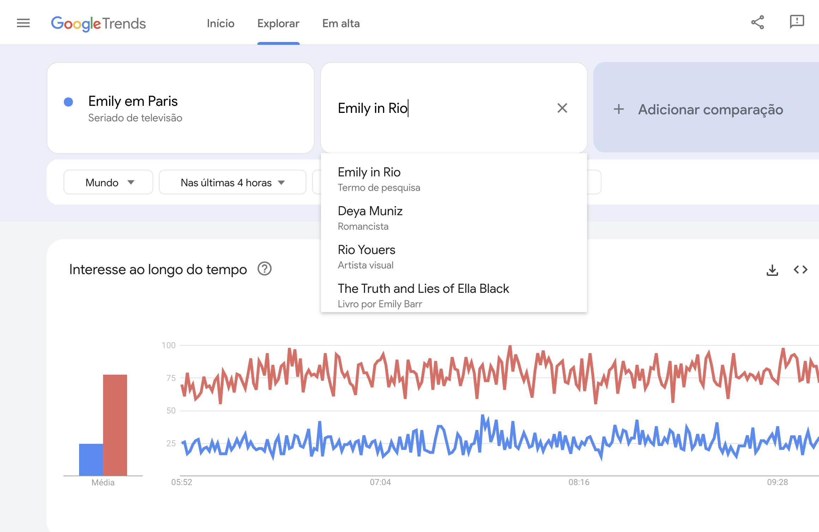Click the 05:52 time axis label
Image resolution: width=819 pixels, height=532 pixels.
[x=182, y=482]
